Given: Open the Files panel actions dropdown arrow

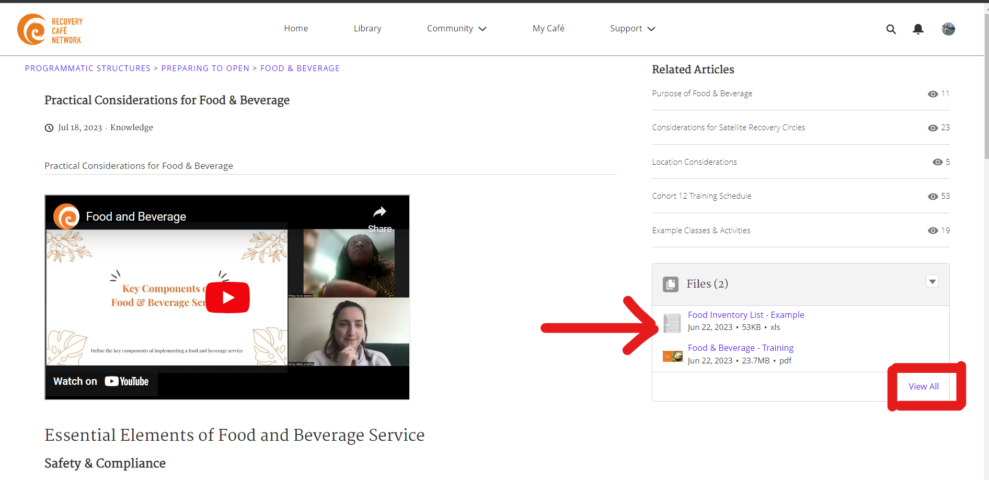Looking at the screenshot, I should 932,281.
